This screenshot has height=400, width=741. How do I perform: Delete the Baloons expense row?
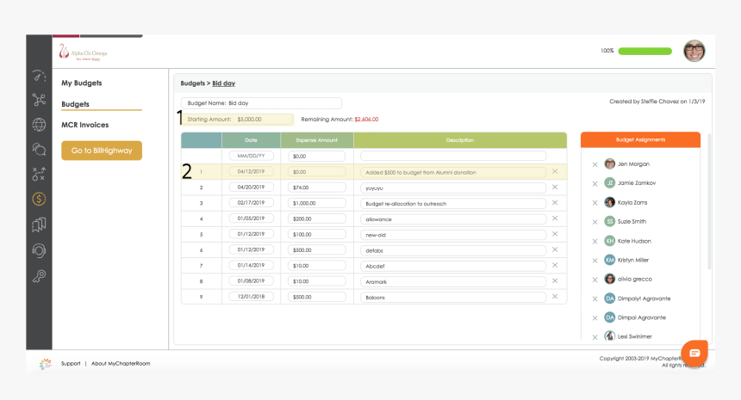pyautogui.click(x=554, y=297)
